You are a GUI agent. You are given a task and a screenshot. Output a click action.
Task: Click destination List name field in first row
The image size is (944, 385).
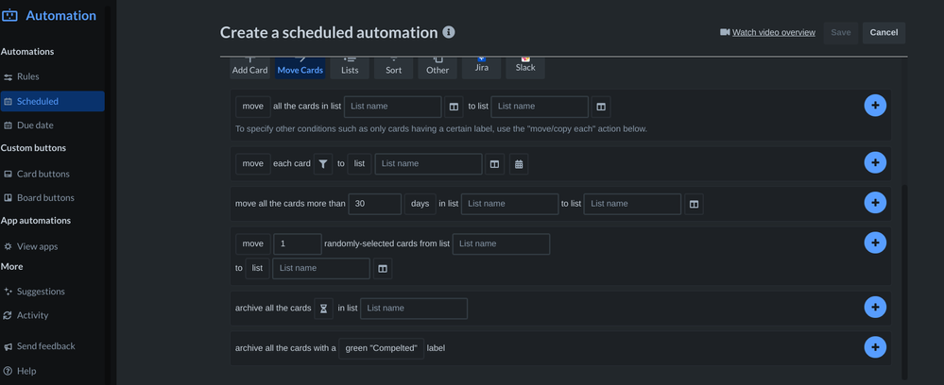coord(540,107)
